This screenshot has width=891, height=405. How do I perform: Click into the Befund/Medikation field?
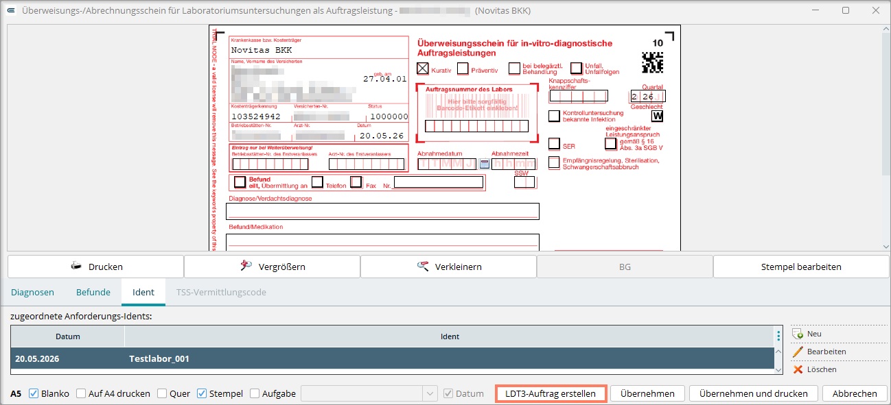(384, 242)
